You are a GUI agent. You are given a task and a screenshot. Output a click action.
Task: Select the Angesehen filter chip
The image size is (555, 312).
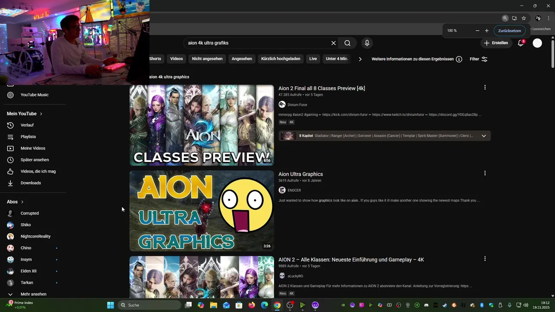[242, 58]
